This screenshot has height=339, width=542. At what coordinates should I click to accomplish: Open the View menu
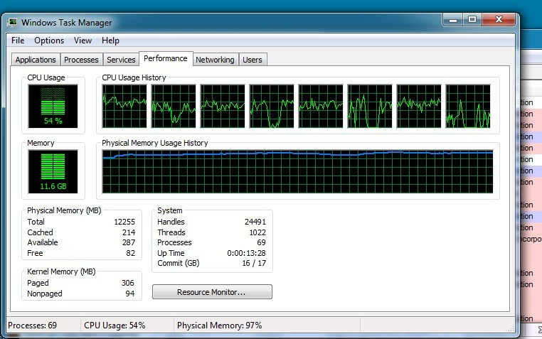click(x=83, y=41)
